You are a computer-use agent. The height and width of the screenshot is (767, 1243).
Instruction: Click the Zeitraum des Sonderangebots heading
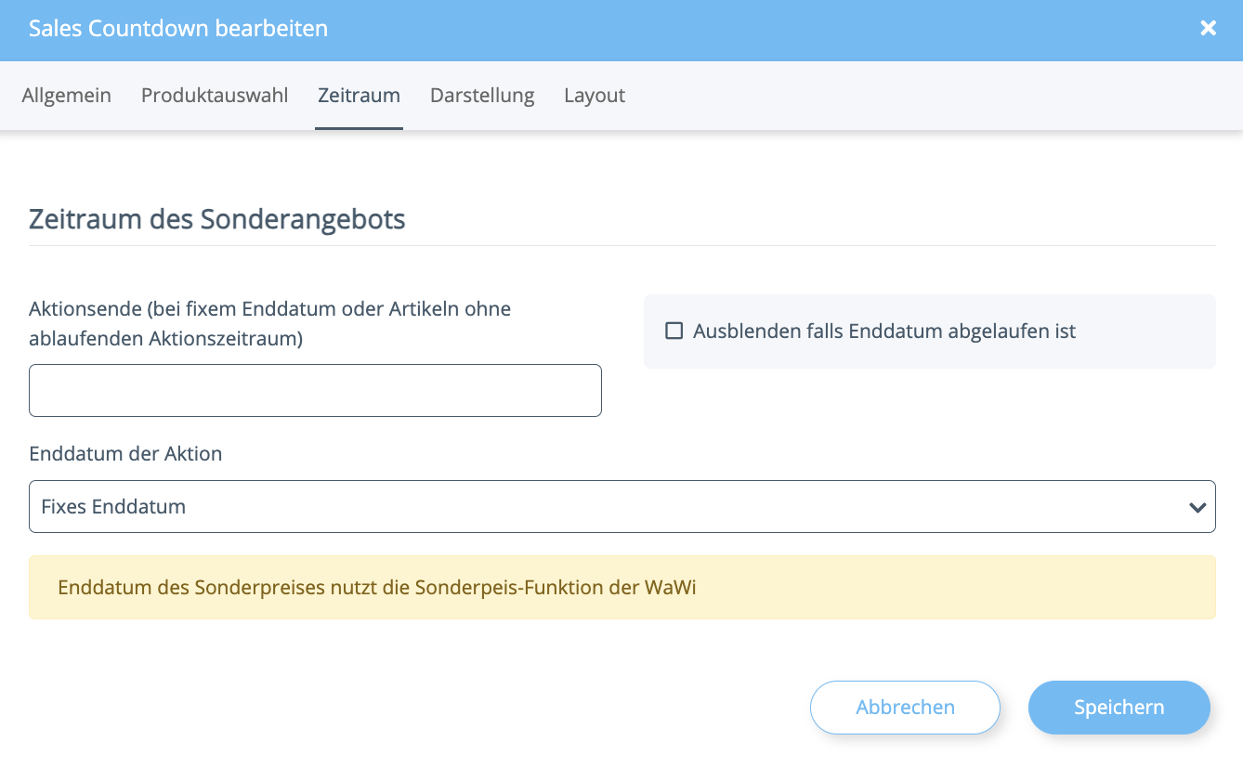[217, 219]
